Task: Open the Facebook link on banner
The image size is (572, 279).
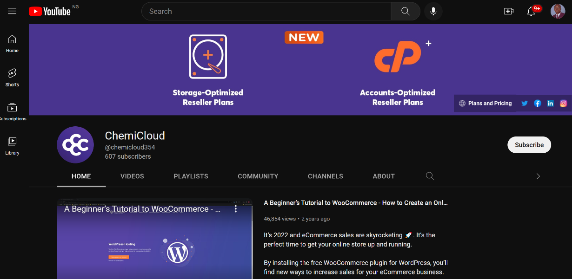Action: click(x=538, y=104)
